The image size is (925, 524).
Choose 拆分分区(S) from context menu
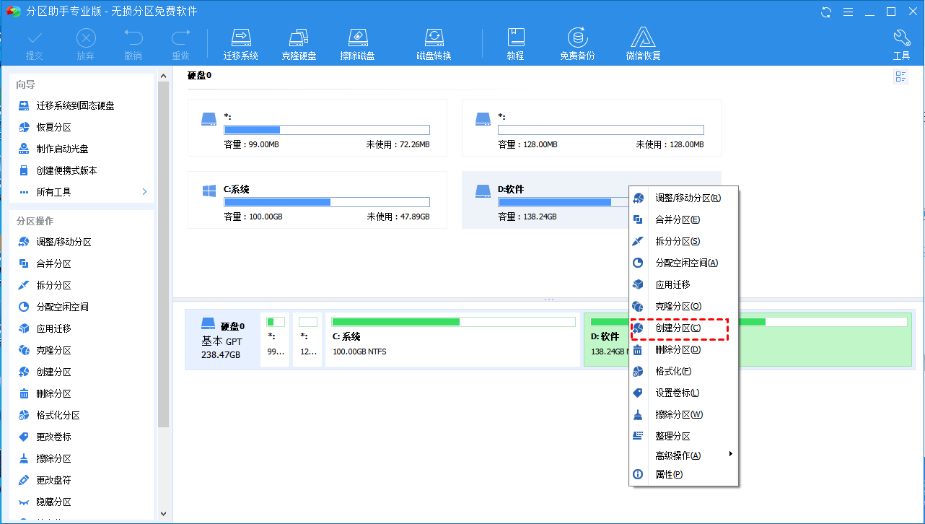[683, 241]
